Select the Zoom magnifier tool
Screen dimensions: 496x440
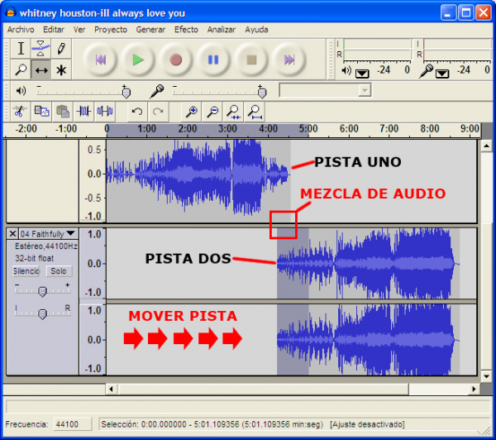(21, 69)
